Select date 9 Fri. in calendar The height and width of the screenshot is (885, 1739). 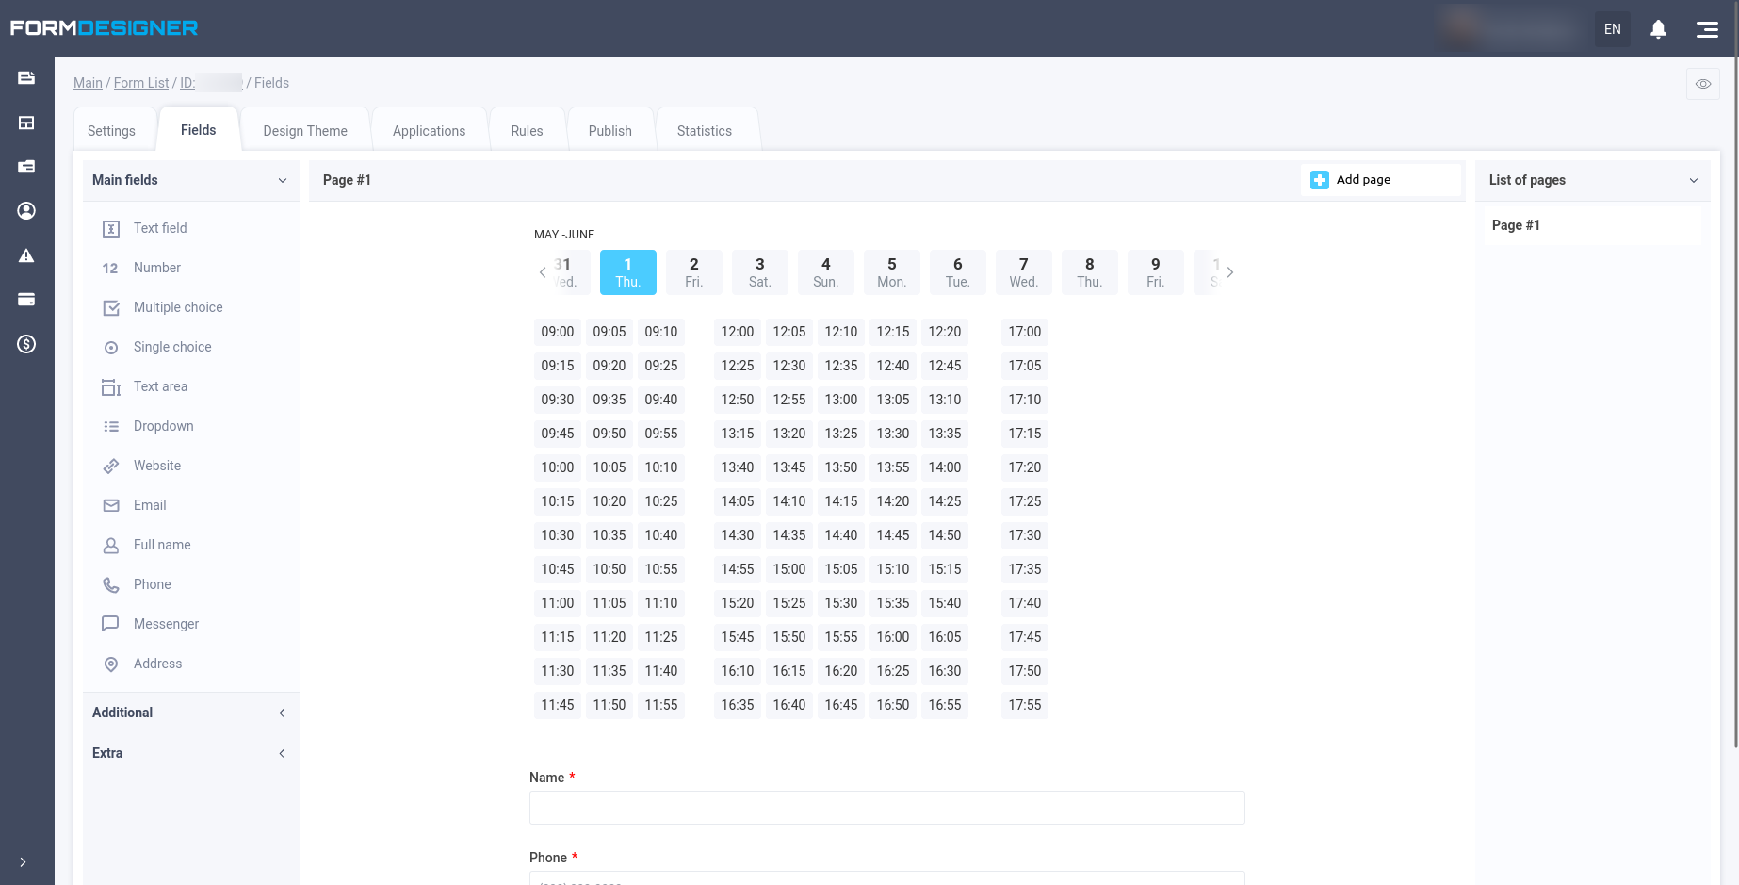(x=1156, y=272)
